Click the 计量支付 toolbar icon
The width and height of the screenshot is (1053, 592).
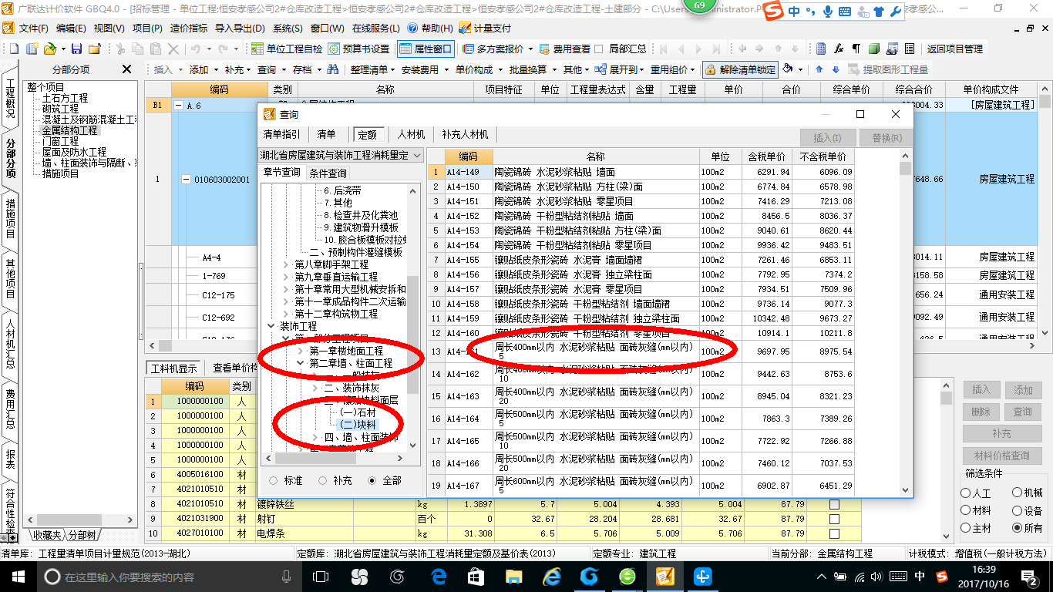485,28
